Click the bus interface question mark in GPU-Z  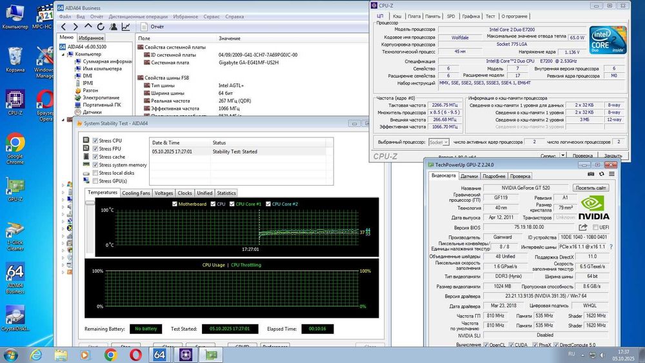611,247
